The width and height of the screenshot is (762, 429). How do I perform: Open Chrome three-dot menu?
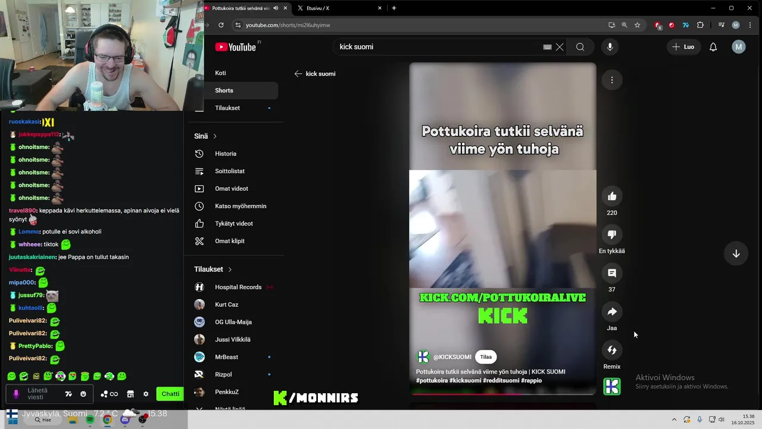(749, 25)
